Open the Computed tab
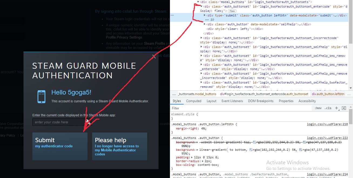 click(x=194, y=101)
